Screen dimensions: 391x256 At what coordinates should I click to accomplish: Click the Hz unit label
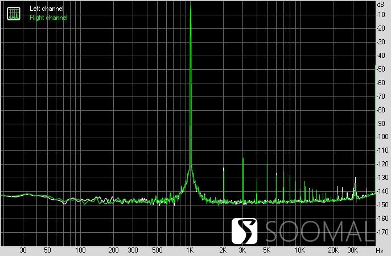coord(380,250)
